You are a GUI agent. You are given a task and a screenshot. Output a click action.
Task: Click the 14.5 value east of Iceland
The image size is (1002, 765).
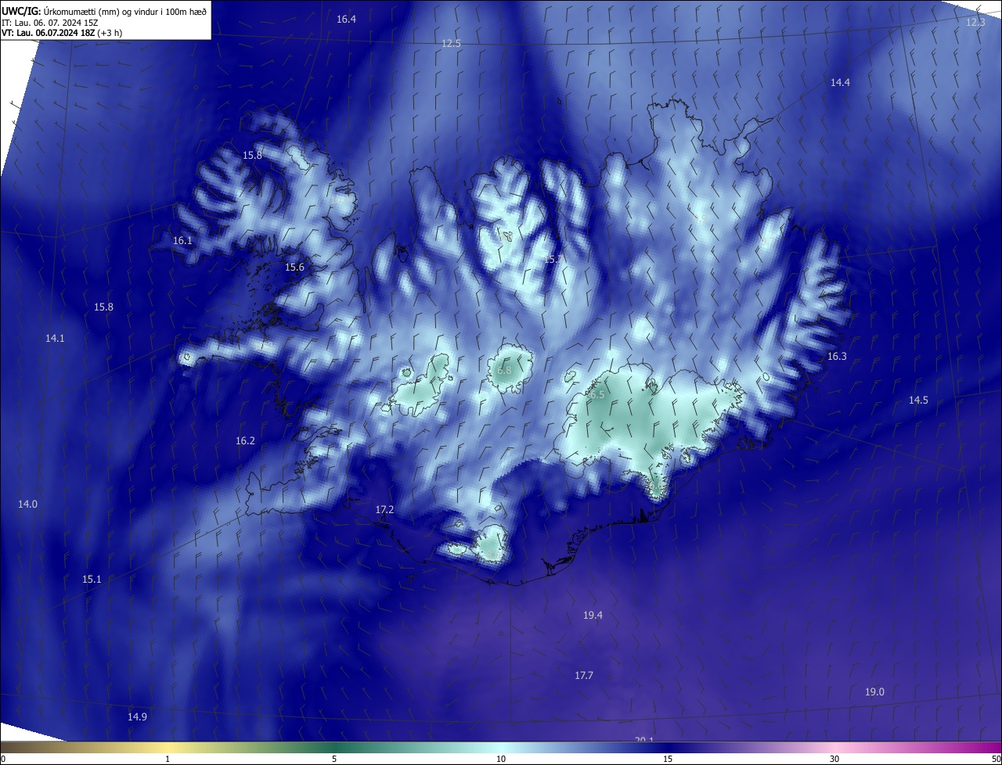tap(918, 400)
